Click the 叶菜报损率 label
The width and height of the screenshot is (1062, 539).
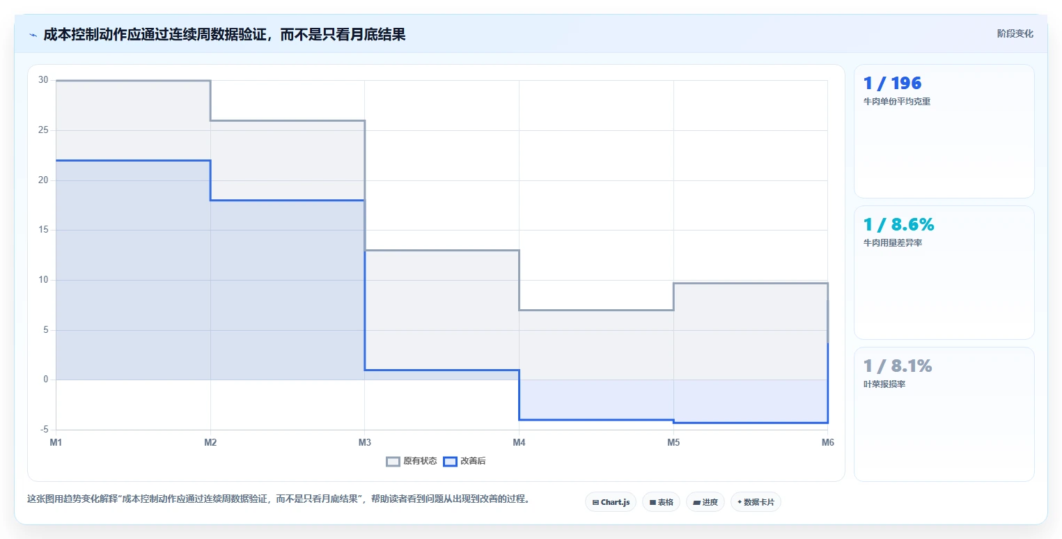884,384
